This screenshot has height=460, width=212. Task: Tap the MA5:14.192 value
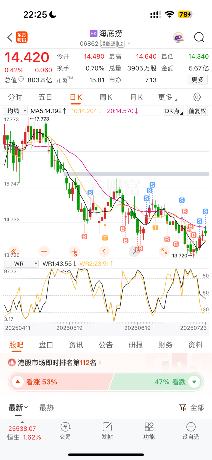pos(48,111)
